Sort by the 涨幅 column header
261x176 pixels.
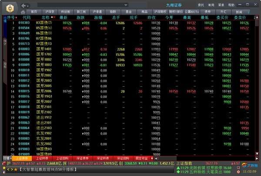(98, 17)
